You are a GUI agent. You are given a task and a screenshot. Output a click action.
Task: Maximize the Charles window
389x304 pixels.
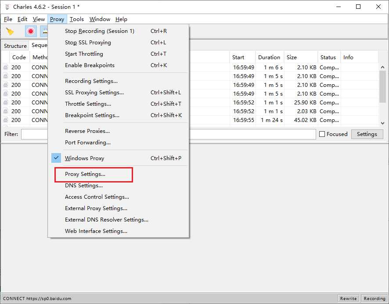click(358, 7)
